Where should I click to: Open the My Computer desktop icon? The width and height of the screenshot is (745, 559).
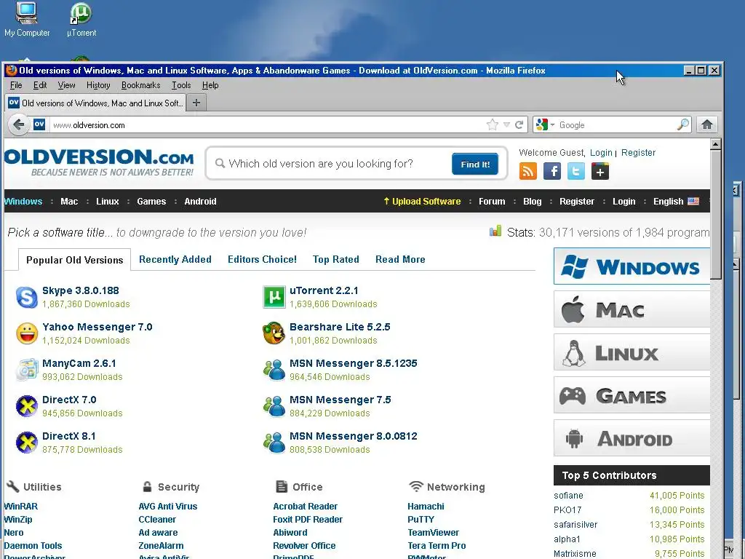tap(27, 19)
